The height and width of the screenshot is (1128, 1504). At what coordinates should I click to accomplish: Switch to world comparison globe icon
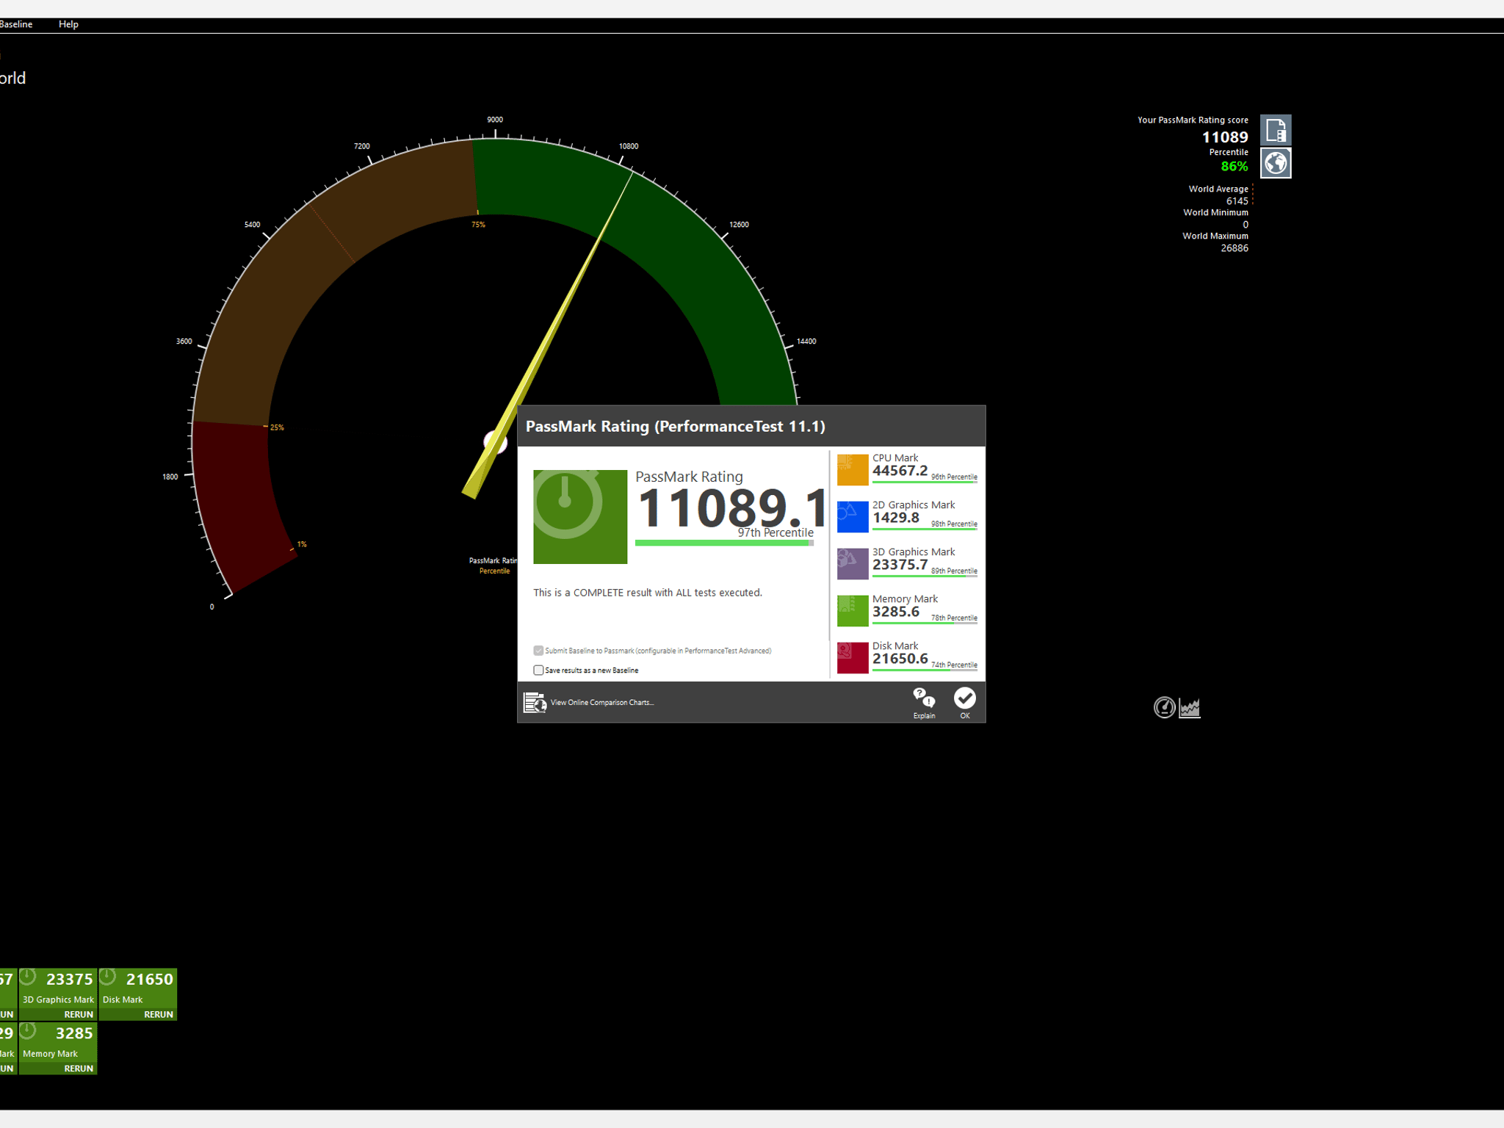click(x=1276, y=163)
